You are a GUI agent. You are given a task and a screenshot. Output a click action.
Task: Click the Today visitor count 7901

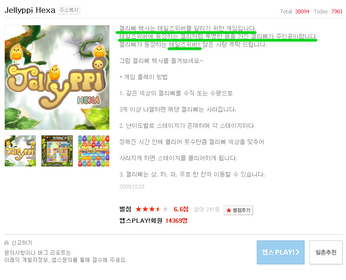tap(337, 11)
